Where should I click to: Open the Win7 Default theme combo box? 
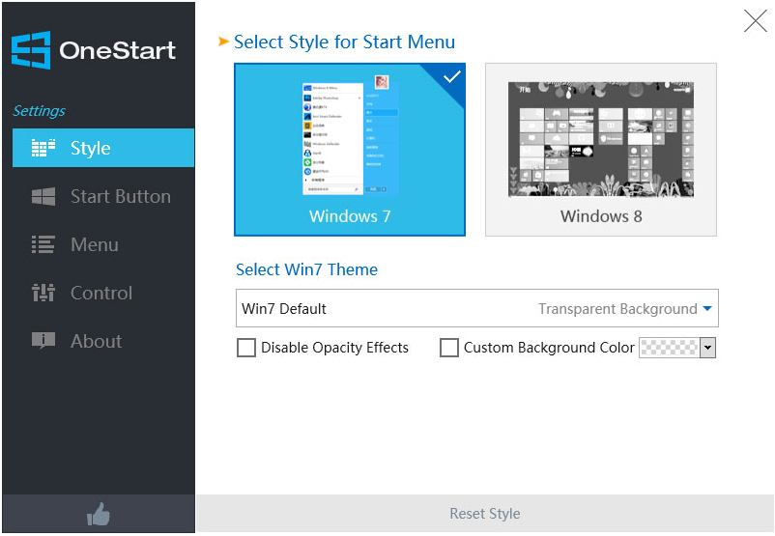(x=387, y=309)
